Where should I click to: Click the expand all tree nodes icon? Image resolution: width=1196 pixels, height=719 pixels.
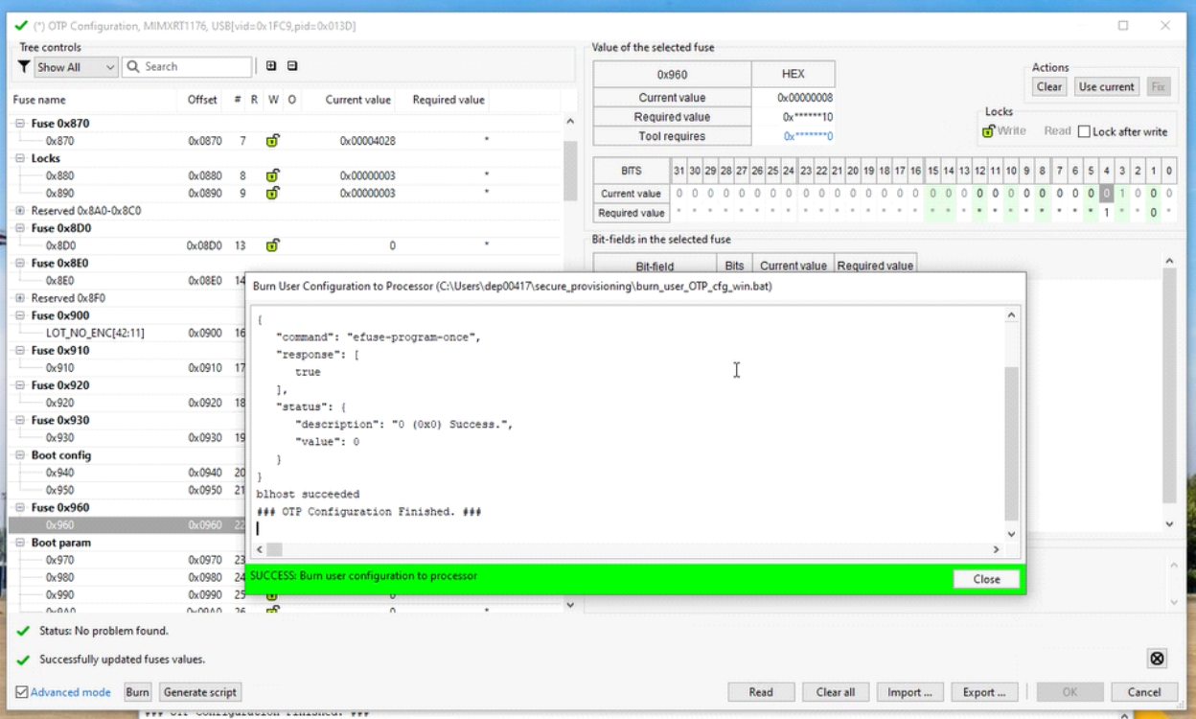click(x=271, y=67)
